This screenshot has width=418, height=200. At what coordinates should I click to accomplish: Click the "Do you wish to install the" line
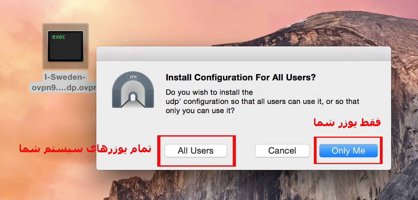[x=209, y=92]
